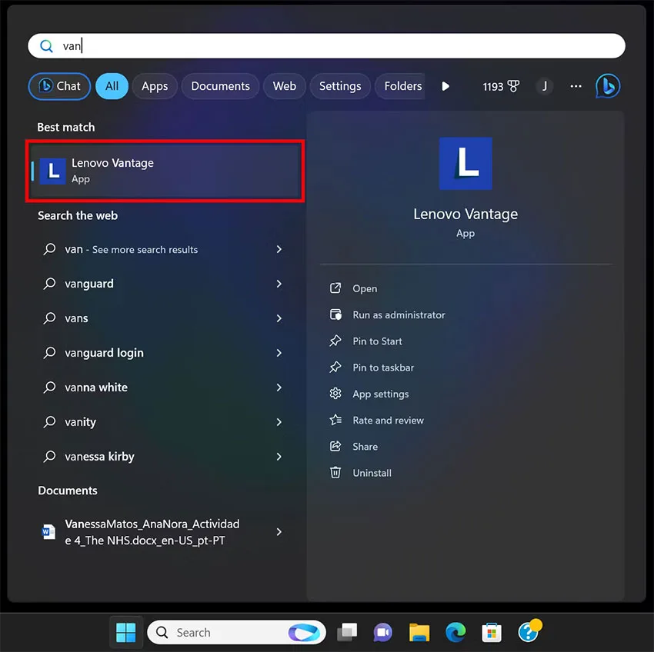The height and width of the screenshot is (652, 654).
Task: Select the All filter tab
Action: click(112, 86)
